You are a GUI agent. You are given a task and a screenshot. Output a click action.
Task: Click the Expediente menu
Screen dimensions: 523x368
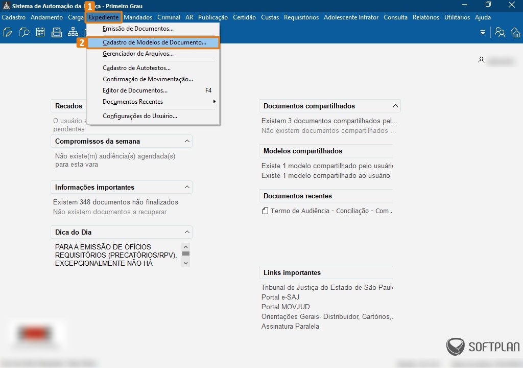point(103,17)
